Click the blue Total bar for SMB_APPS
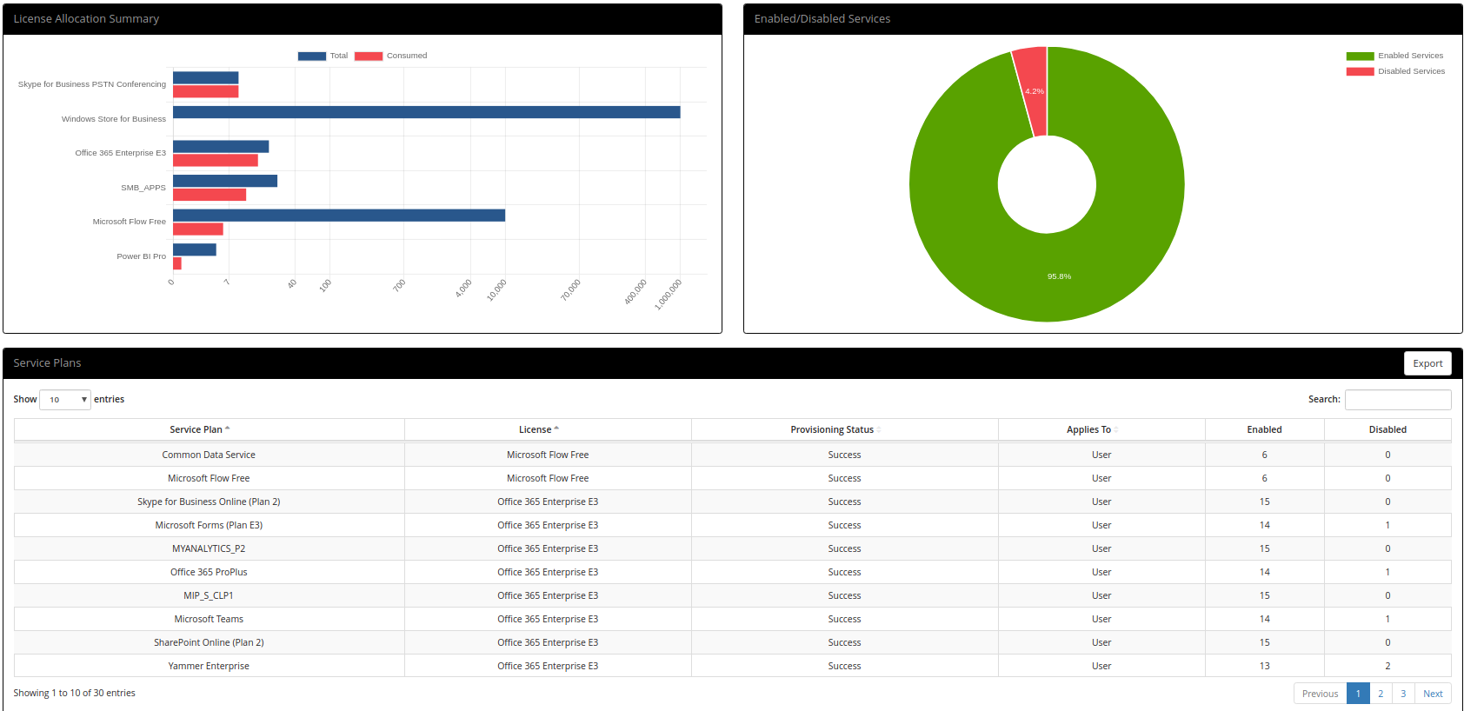 [x=225, y=181]
